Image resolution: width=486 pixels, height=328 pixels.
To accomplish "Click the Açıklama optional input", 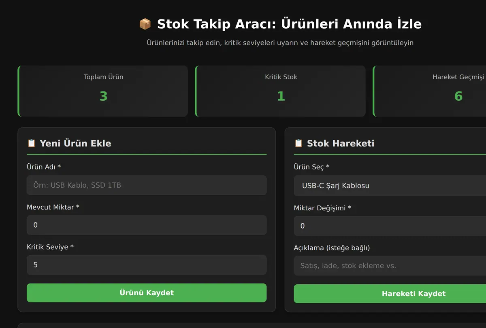I will click(390, 266).
